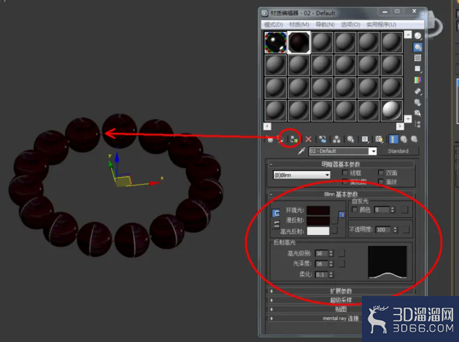Viewport: 459px width, 342px height.
Task: Click Go to Parent icon
Action: pyautogui.click(x=404, y=140)
